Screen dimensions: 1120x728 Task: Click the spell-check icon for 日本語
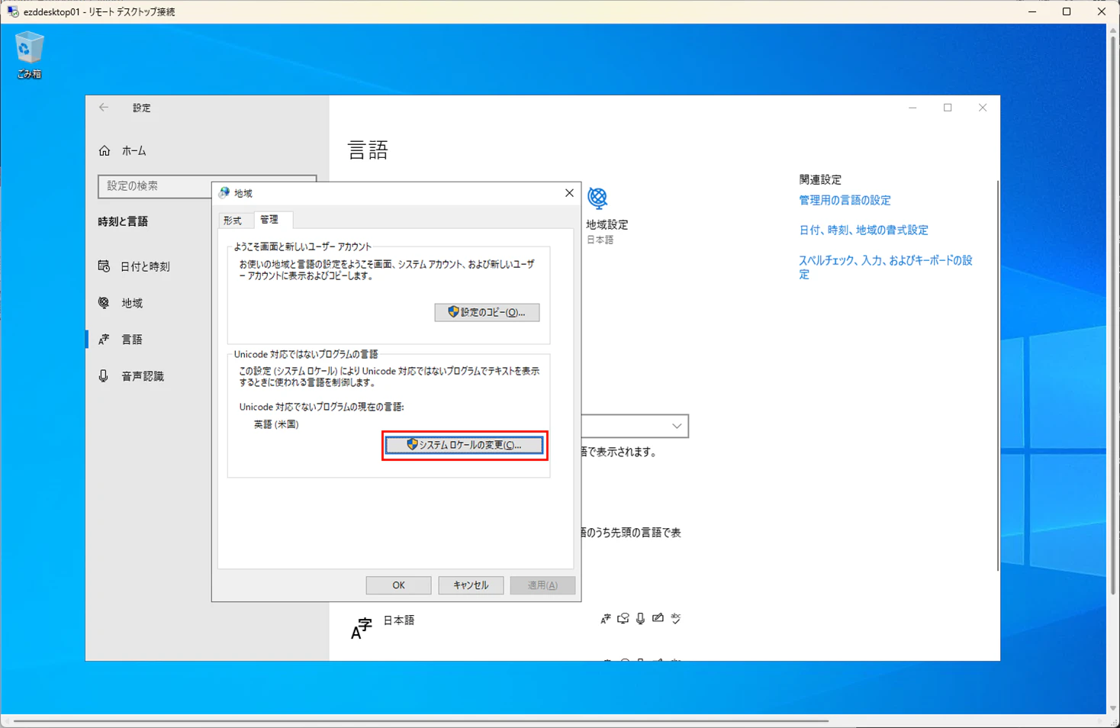click(x=676, y=619)
